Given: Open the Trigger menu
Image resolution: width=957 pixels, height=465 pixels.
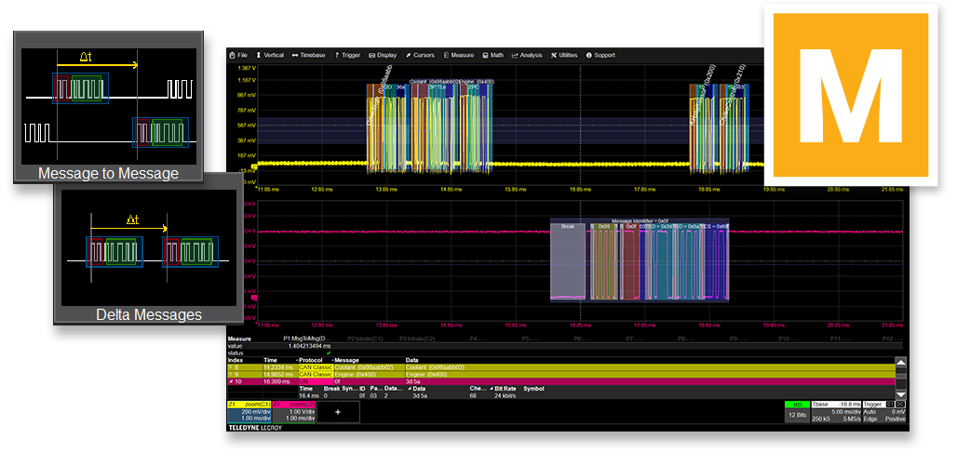Looking at the screenshot, I should tap(347, 55).
